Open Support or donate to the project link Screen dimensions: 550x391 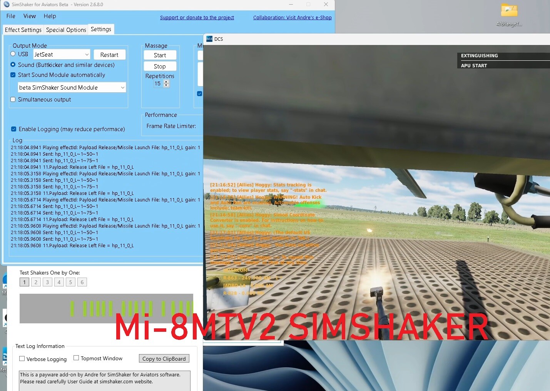click(x=197, y=17)
